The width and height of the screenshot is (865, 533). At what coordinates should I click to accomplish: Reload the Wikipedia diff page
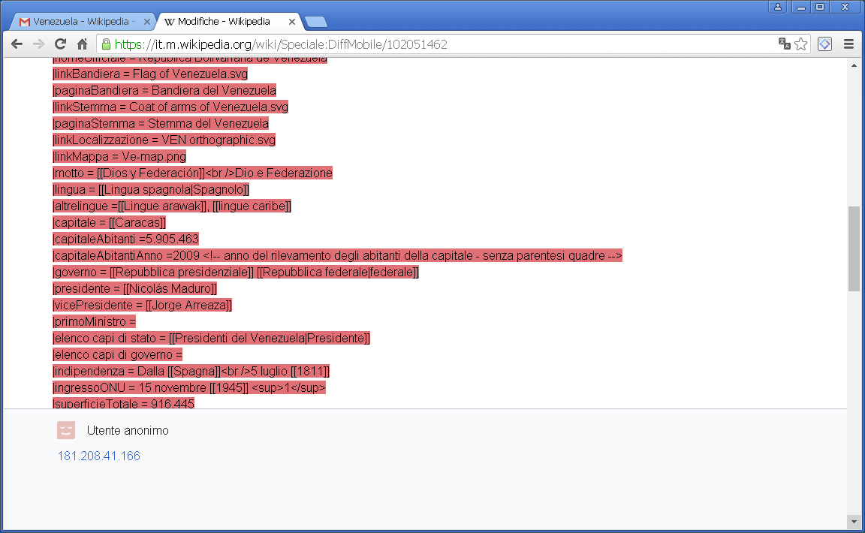[61, 44]
